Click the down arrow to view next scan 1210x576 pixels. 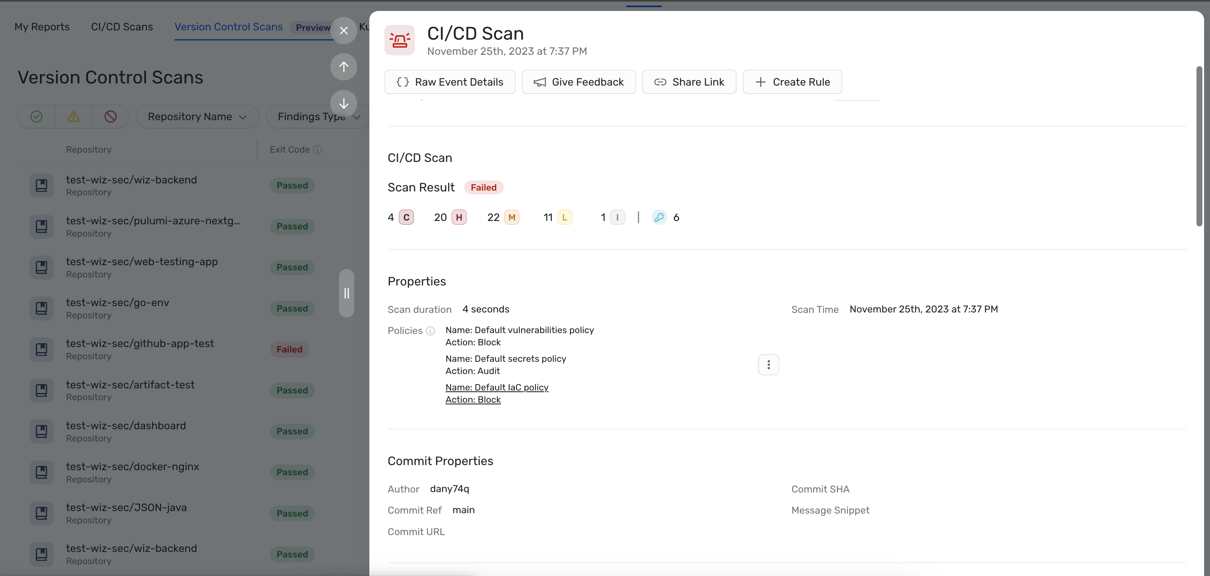[343, 103]
